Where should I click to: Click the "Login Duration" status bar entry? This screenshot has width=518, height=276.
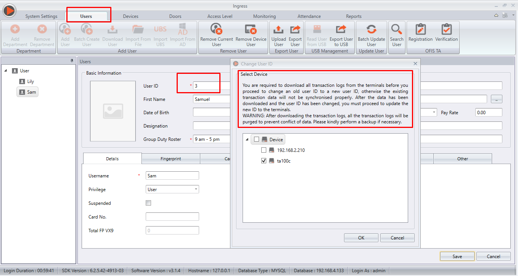coord(29,271)
